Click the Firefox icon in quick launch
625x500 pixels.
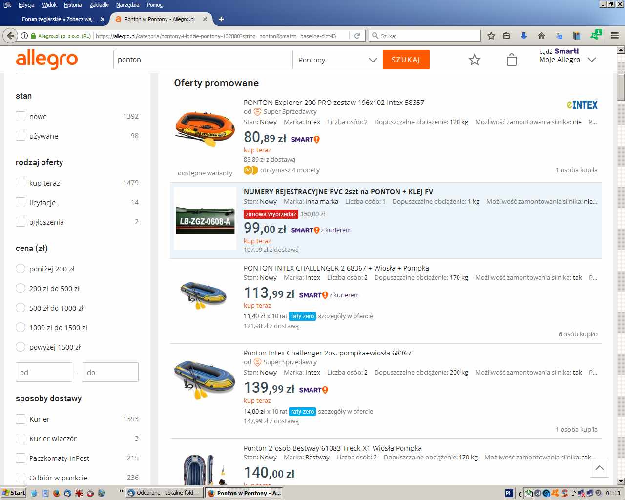[57, 493]
